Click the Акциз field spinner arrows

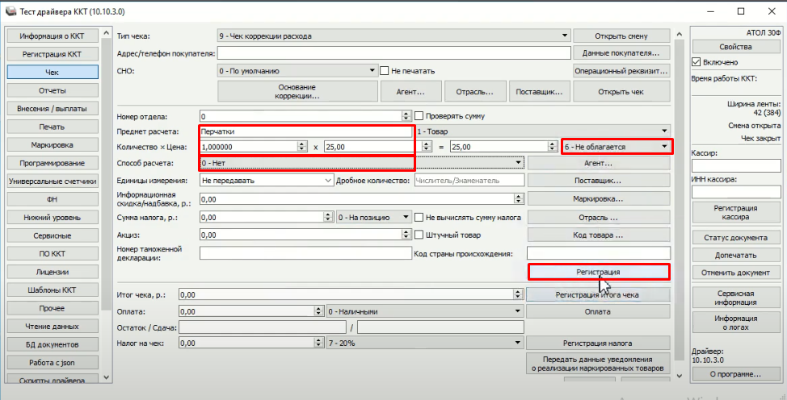pos(407,235)
